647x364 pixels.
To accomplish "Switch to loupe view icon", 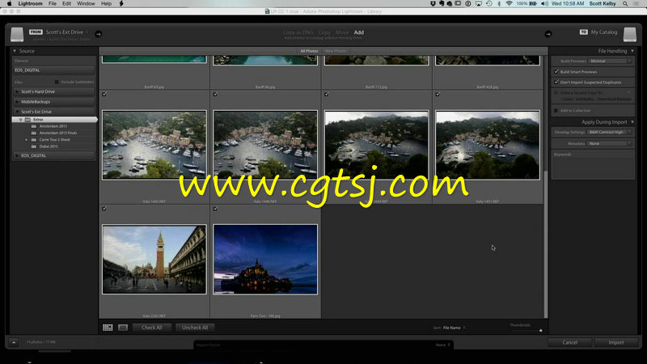I will 123,328.
